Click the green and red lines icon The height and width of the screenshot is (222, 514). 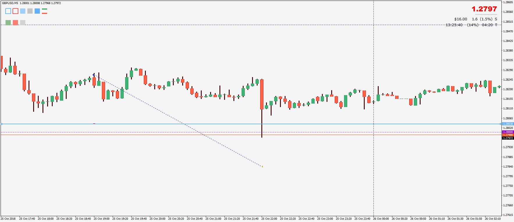tap(45, 11)
